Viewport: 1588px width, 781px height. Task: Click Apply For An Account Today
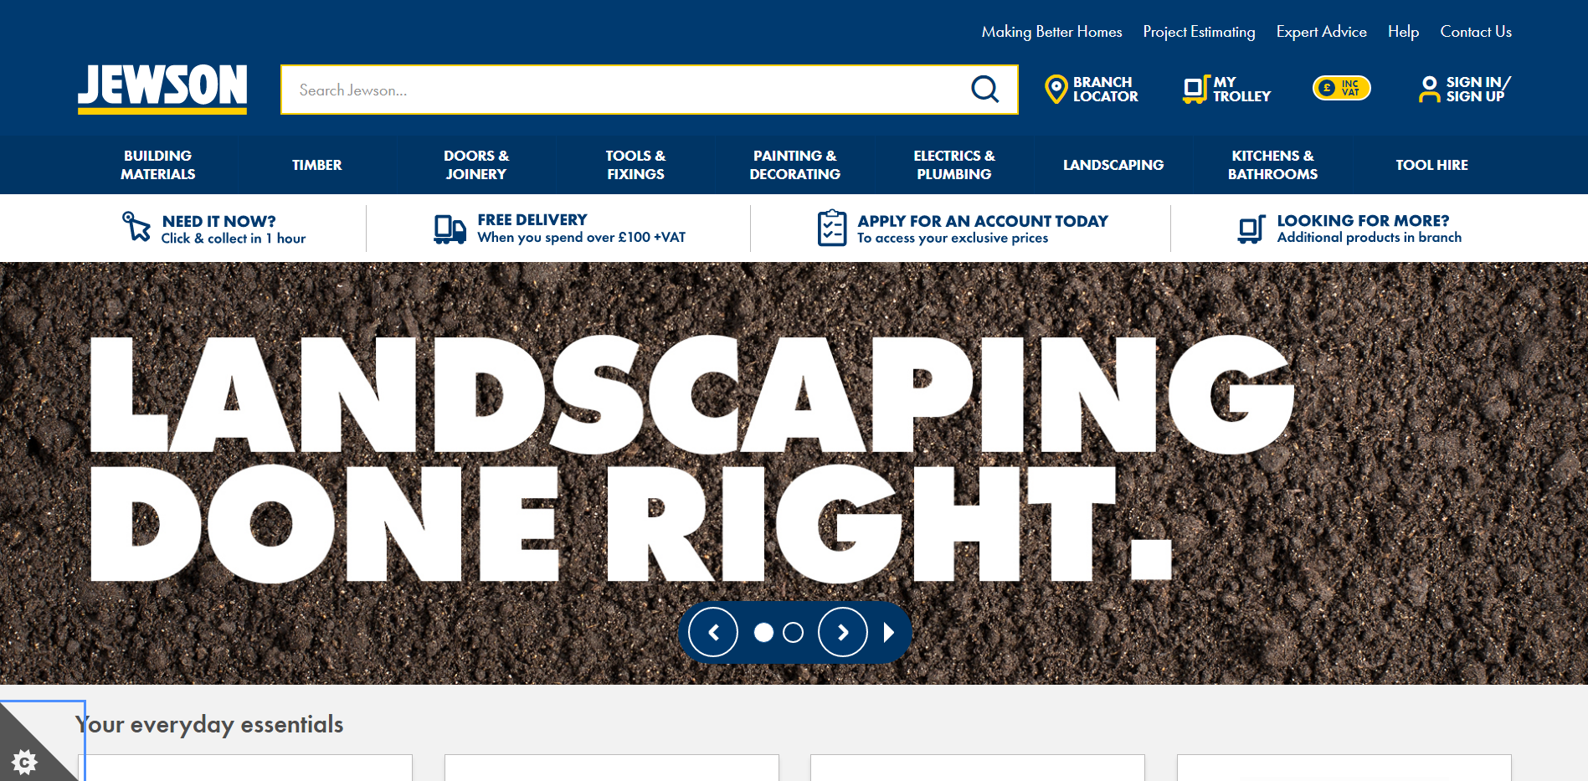983,221
